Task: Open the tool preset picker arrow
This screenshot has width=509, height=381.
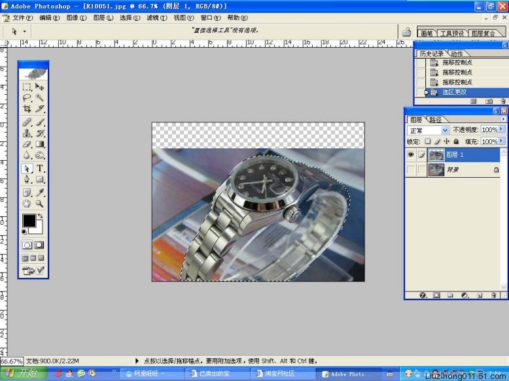Action: 24,31
